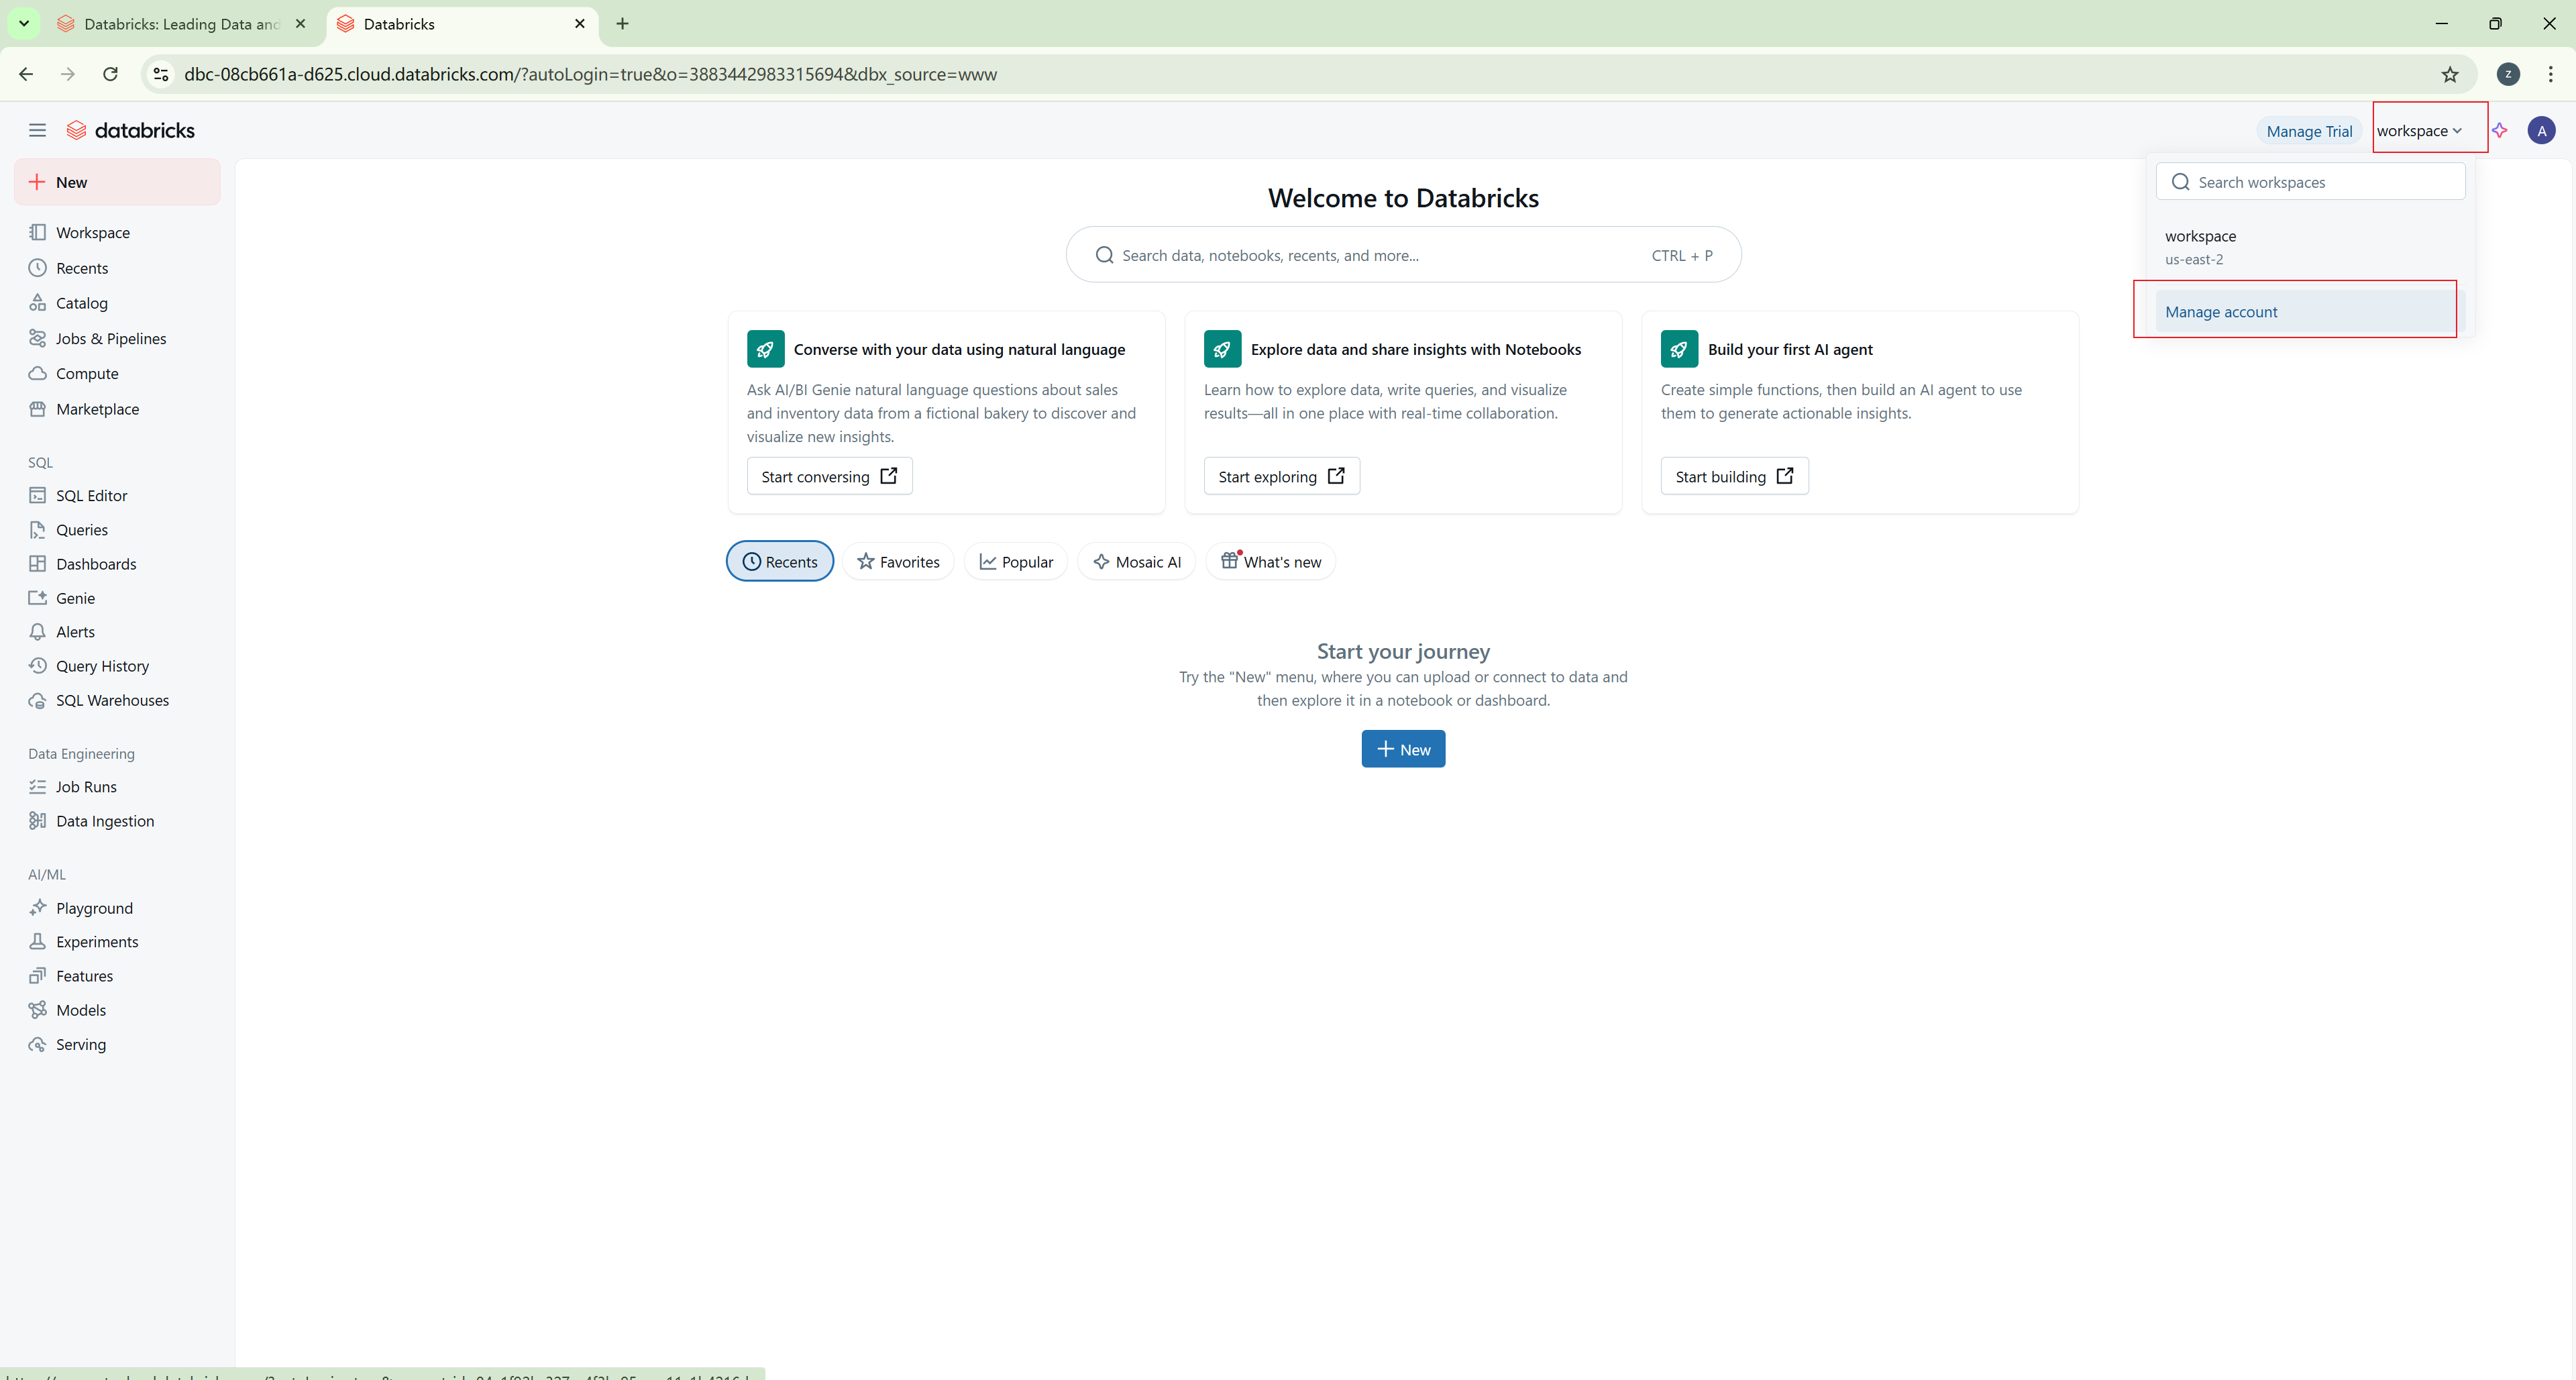Click the blue New button
The width and height of the screenshot is (2576, 1380).
tap(1403, 749)
